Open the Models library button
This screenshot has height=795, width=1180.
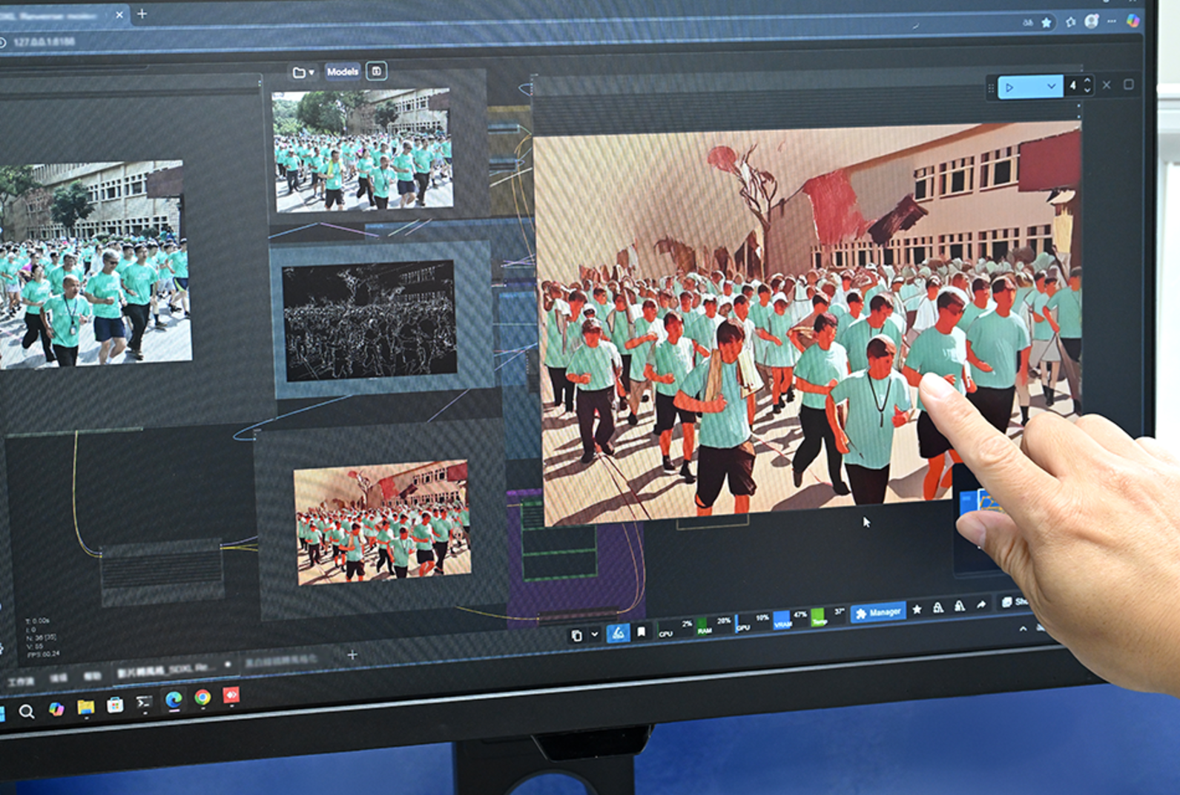[x=342, y=71]
